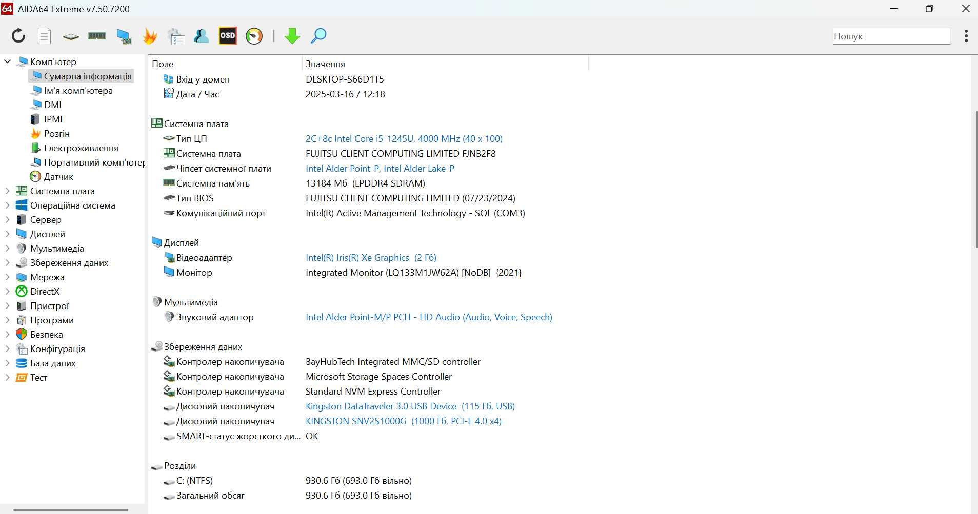Click the Microsoft Storage Spaces Controller value

(378, 376)
